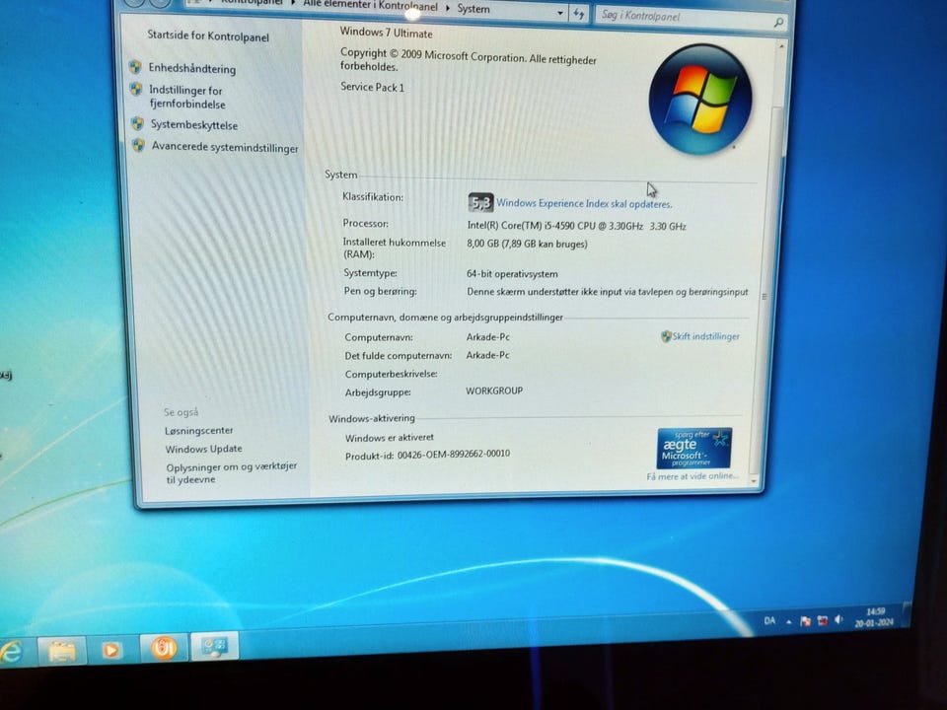Open Oplysninger om og værktøjer til ydeevne
This screenshot has width=947, height=710.
click(x=231, y=472)
